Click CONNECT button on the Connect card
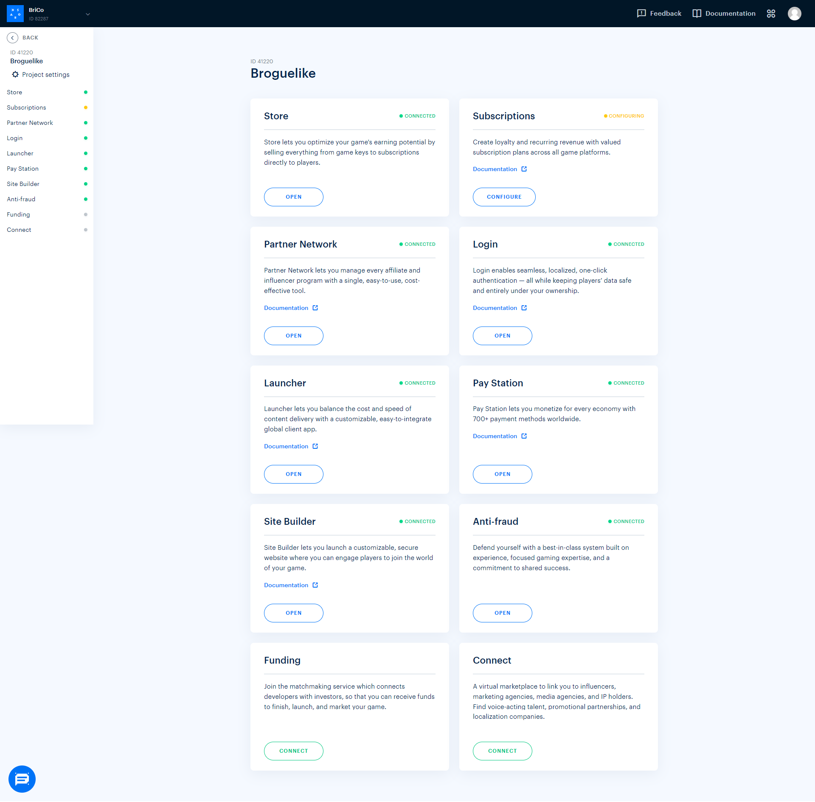This screenshot has width=815, height=802. [x=503, y=751]
